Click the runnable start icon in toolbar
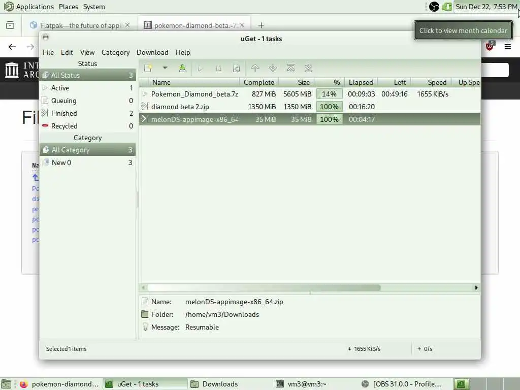The image size is (520, 390). [200, 69]
